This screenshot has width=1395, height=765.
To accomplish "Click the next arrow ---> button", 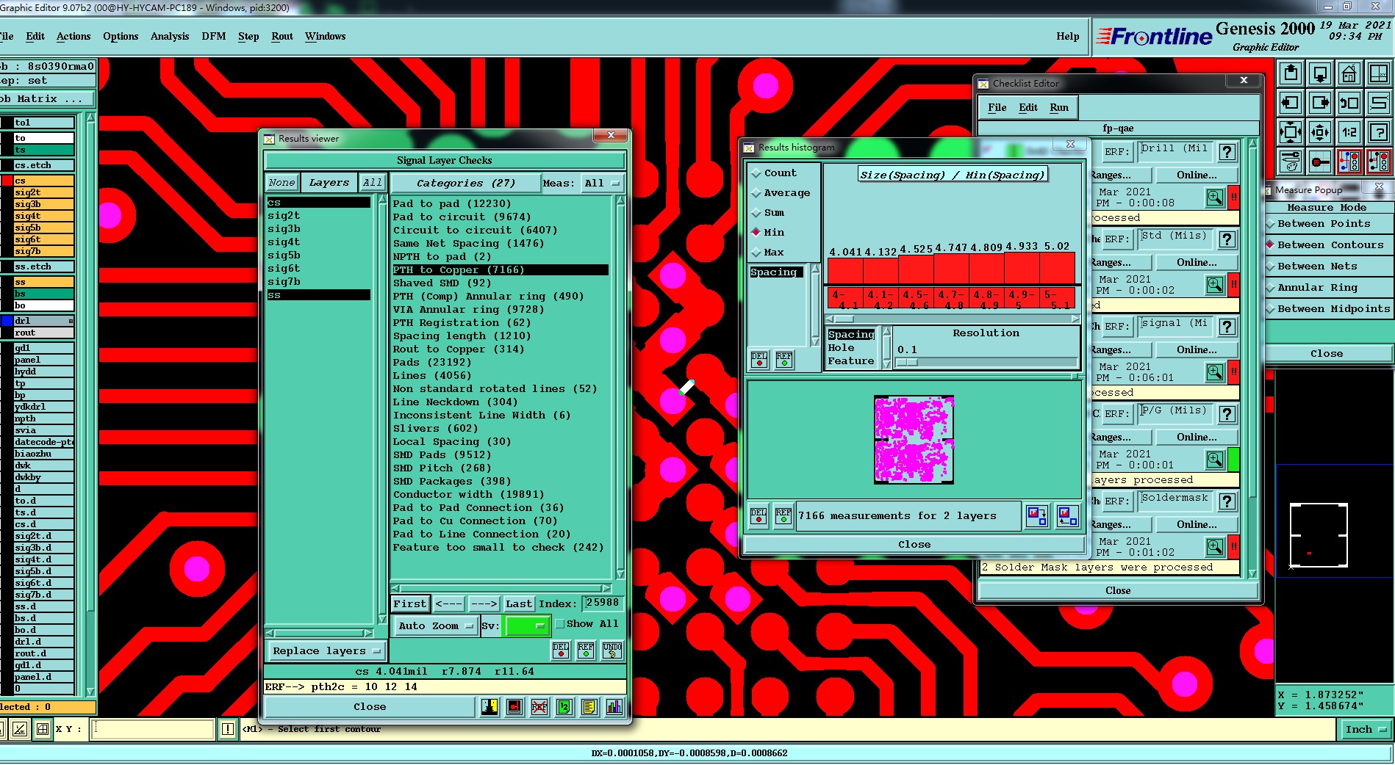I will [x=484, y=603].
